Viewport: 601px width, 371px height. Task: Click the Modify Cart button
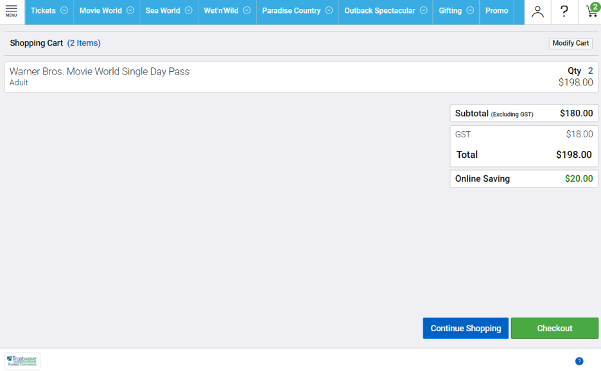571,43
